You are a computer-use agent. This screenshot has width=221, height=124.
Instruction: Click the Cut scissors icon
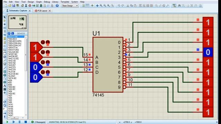[x=128, y=6]
